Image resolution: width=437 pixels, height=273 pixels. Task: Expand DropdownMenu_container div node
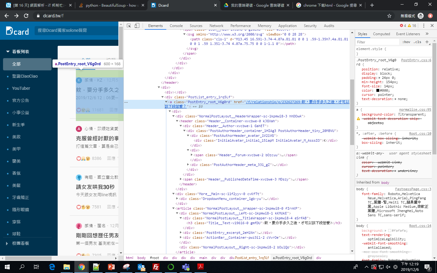click(177, 199)
